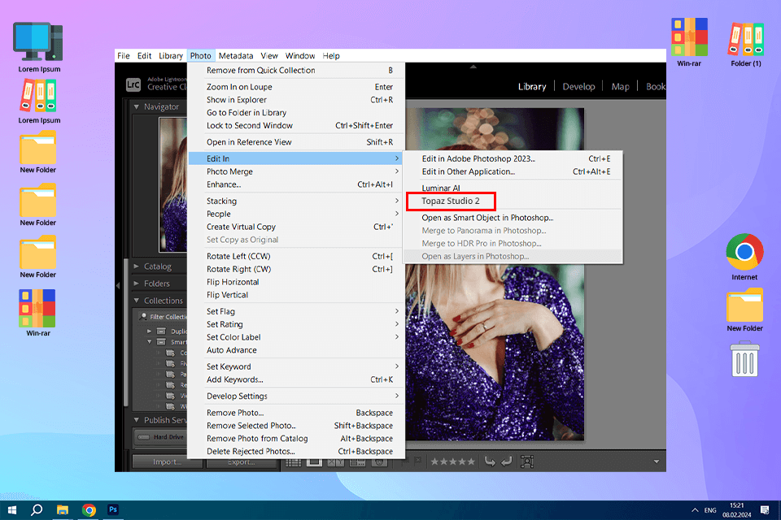Click the Lrc Lightroom Classic logo
This screenshot has width=781, height=520.
(x=133, y=84)
